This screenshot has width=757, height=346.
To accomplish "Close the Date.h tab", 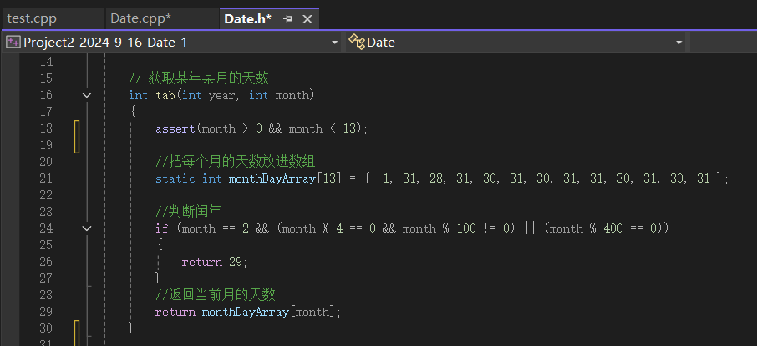I will pos(307,19).
